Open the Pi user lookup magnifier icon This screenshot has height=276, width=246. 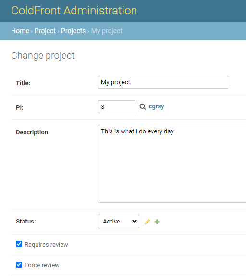143,106
